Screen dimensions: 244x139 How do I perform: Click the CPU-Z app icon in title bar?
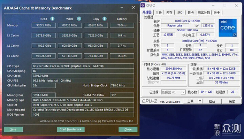[x=143, y=6]
